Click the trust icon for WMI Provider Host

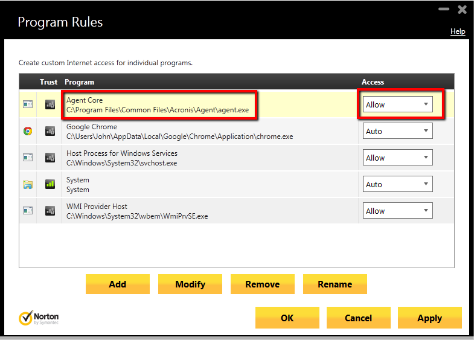click(50, 211)
